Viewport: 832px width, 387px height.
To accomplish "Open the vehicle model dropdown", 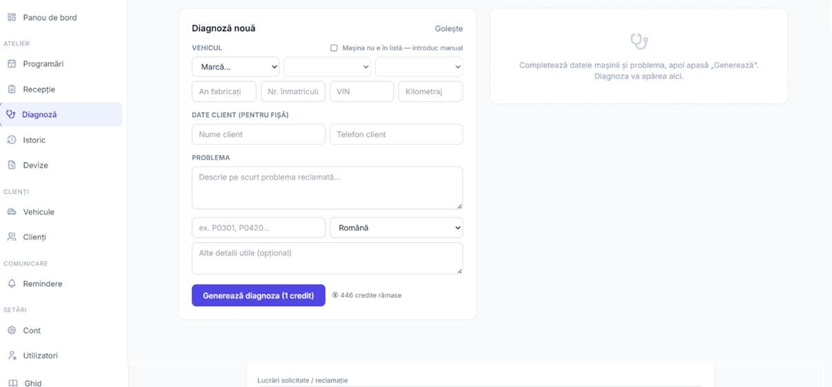I will 327,67.
